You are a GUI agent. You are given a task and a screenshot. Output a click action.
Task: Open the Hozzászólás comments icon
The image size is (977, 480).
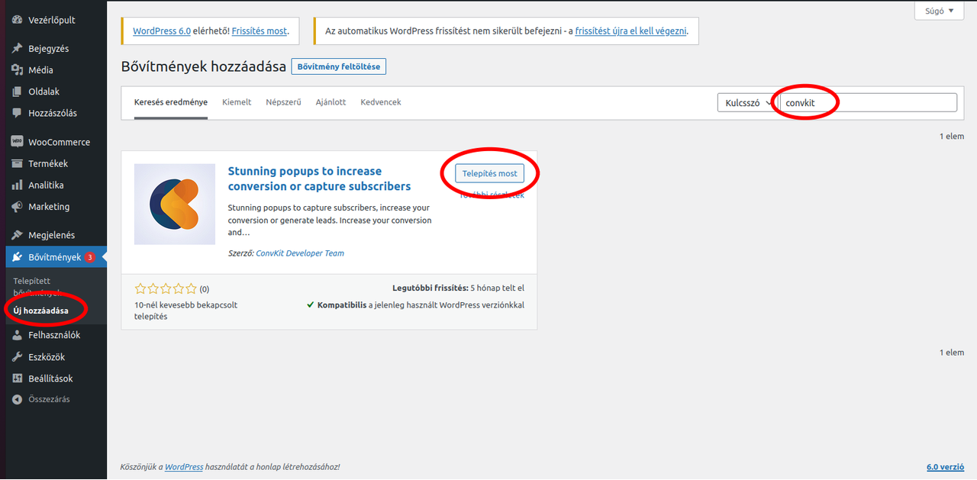click(17, 113)
